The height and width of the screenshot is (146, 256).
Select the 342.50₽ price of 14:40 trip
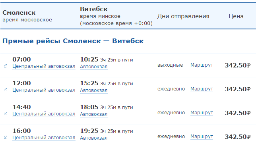click(x=238, y=113)
